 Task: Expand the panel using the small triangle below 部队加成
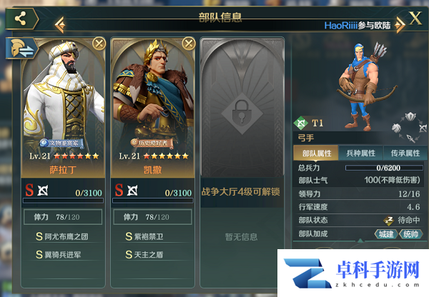point(360,241)
